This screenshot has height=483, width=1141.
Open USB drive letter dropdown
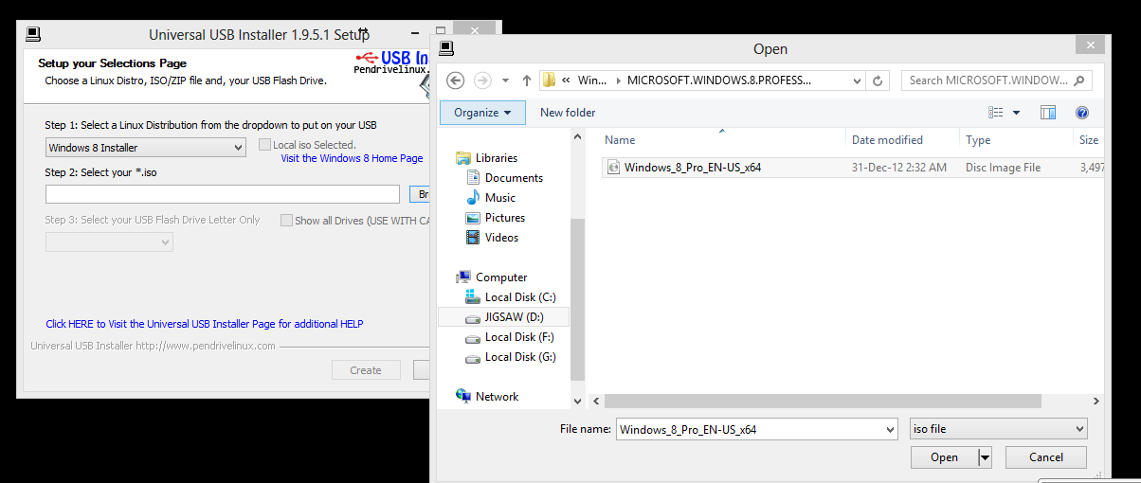[x=109, y=242]
